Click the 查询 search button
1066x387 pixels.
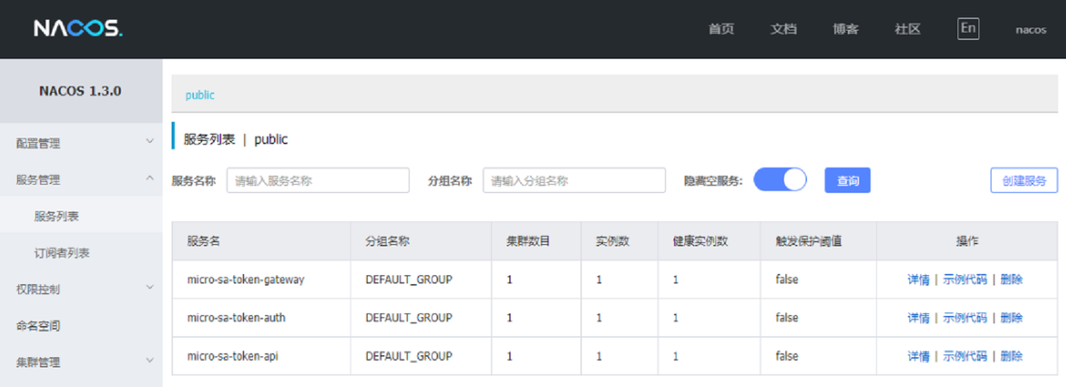(x=847, y=181)
